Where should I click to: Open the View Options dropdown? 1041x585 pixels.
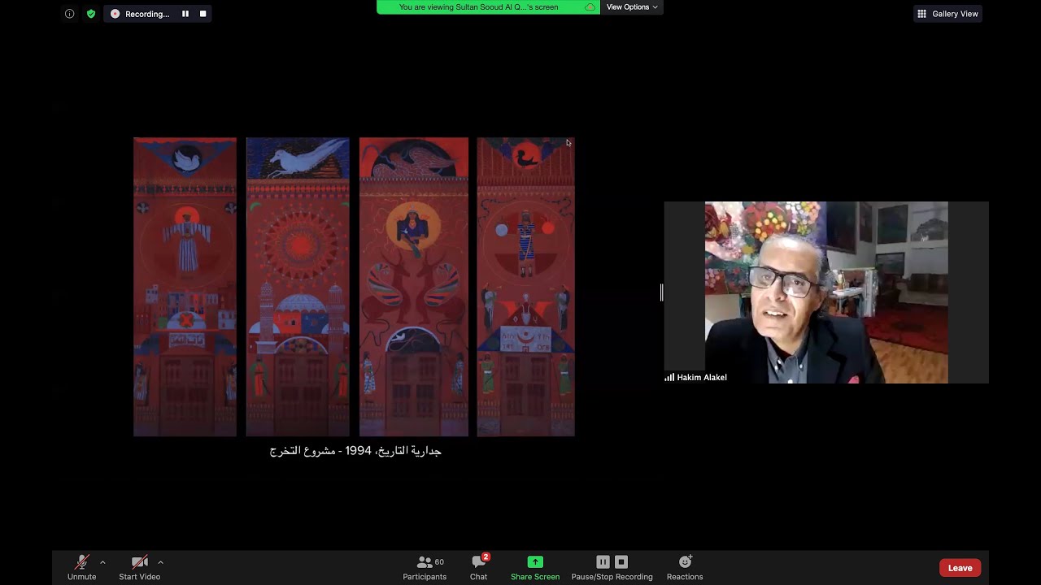632,7
